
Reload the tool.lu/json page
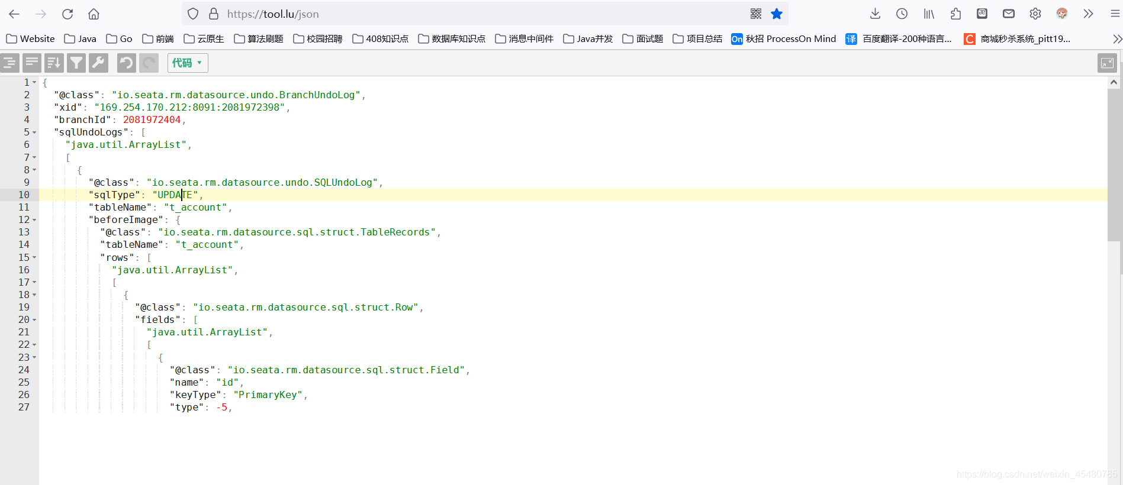(x=67, y=14)
